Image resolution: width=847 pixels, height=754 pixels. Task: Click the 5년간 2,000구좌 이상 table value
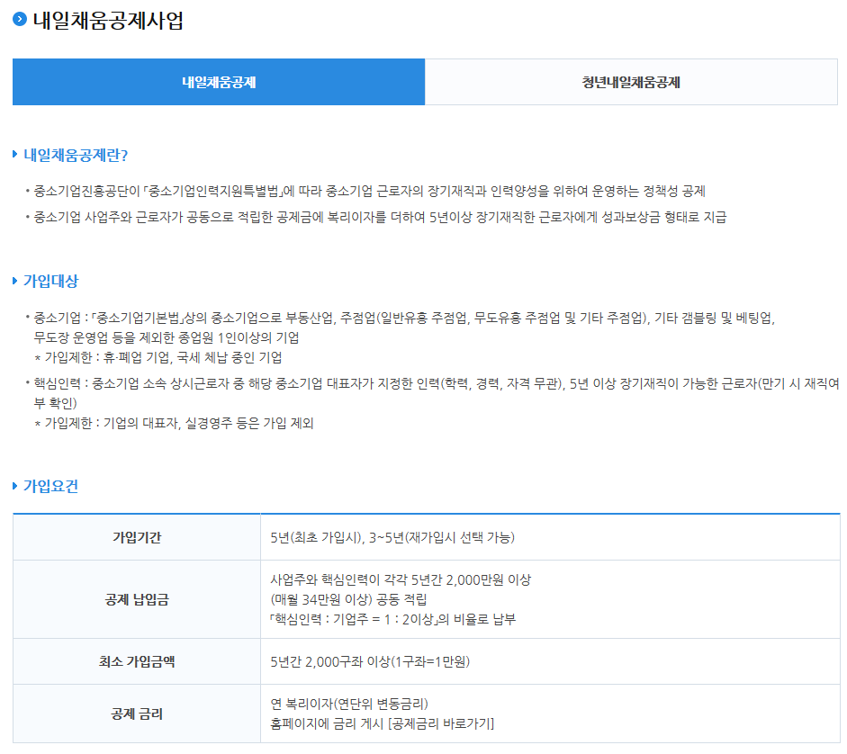pyautogui.click(x=370, y=662)
